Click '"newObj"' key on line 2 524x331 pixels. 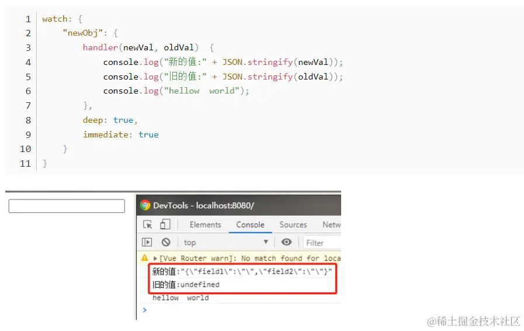point(82,33)
